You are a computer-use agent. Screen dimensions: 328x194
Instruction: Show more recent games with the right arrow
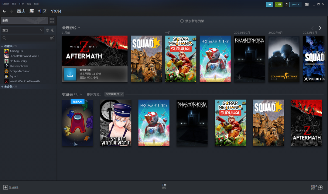point(320,28)
